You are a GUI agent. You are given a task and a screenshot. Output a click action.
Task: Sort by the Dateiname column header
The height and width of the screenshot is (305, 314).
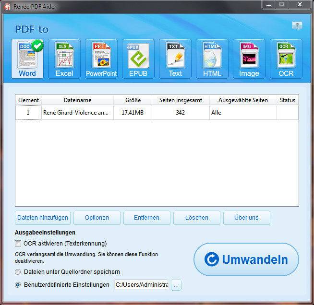click(x=77, y=100)
